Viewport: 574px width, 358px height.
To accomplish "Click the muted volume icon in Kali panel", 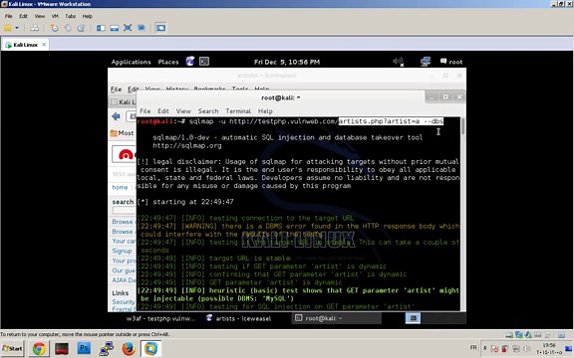I will point(398,62).
